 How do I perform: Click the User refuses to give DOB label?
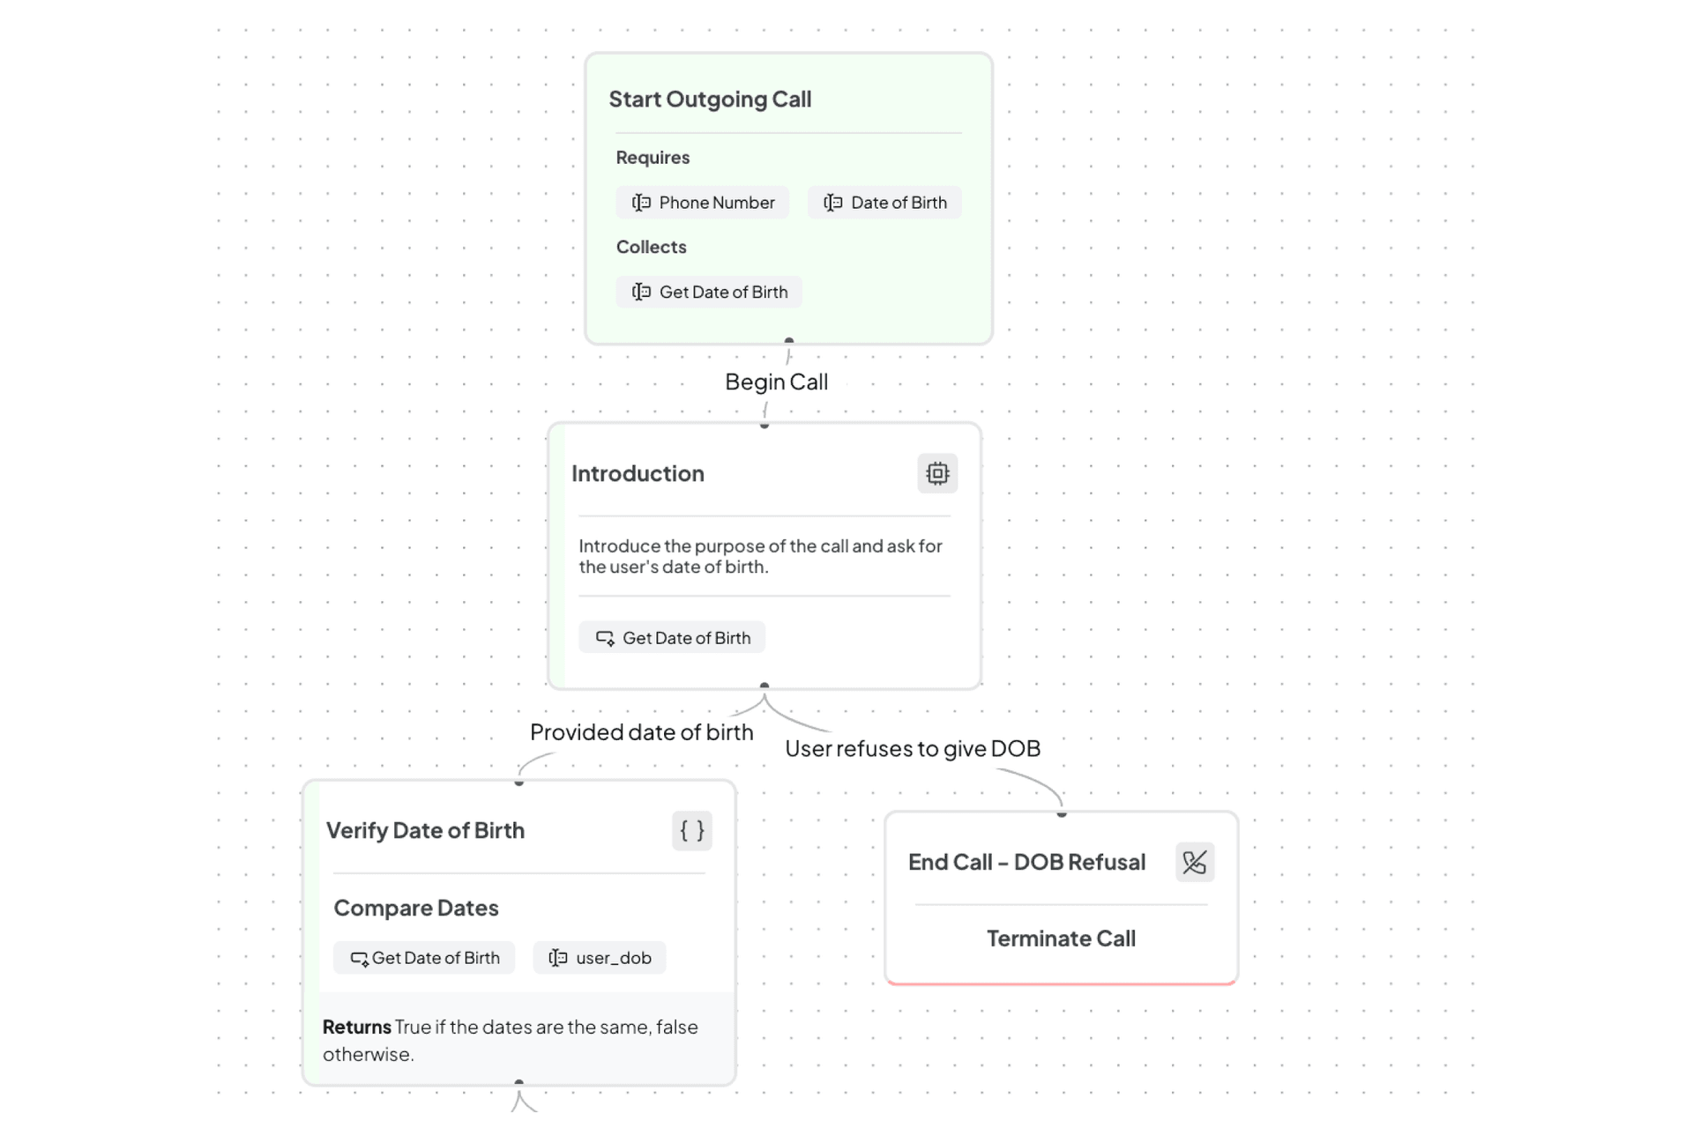pos(914,748)
